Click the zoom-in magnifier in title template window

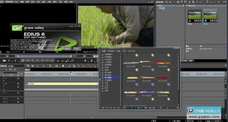(x=178, y=108)
